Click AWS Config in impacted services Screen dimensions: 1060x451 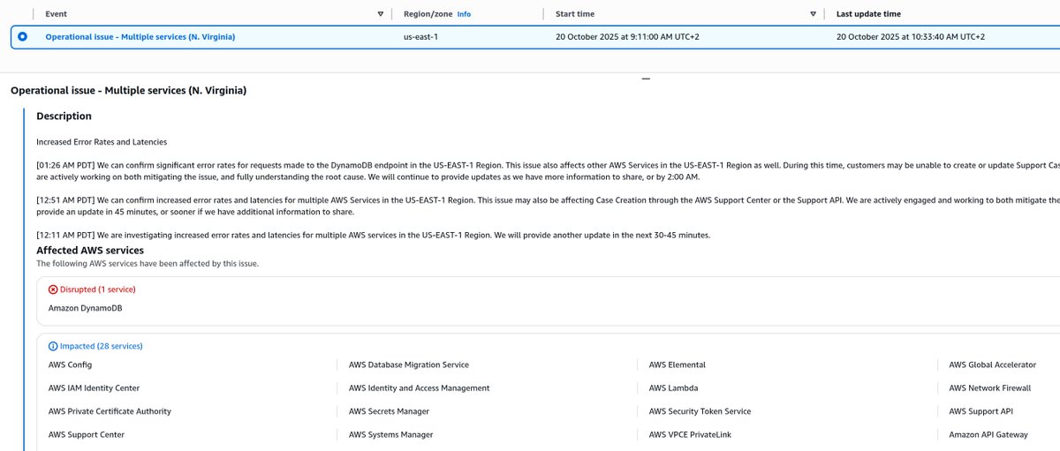click(70, 365)
